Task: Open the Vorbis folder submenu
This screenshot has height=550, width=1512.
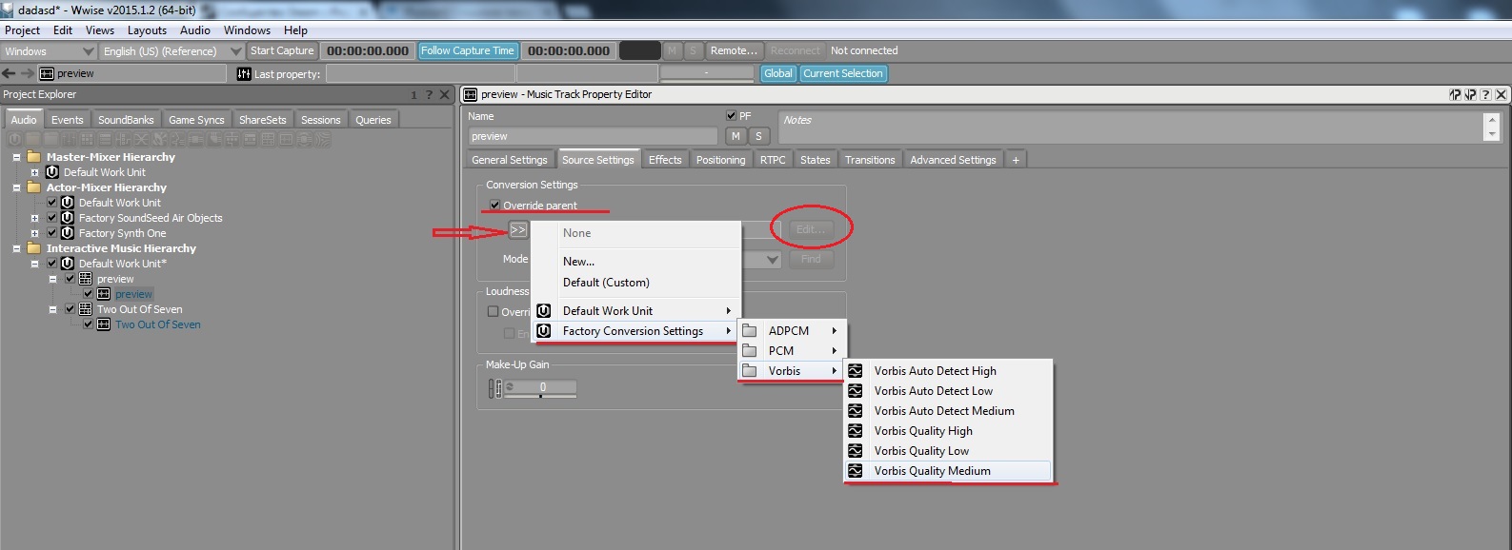Action: click(791, 371)
